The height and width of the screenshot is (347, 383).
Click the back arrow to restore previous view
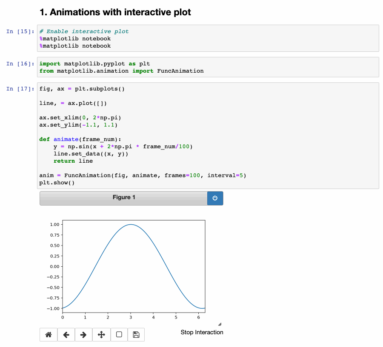pos(66,335)
